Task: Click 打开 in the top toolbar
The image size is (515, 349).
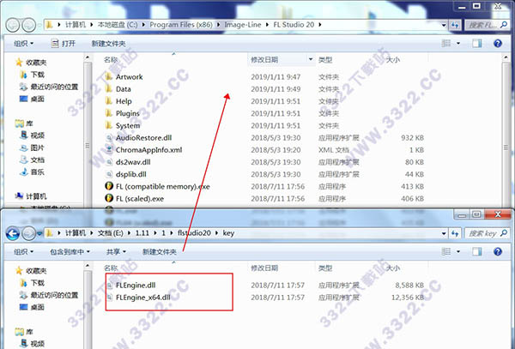Action: tap(64, 43)
